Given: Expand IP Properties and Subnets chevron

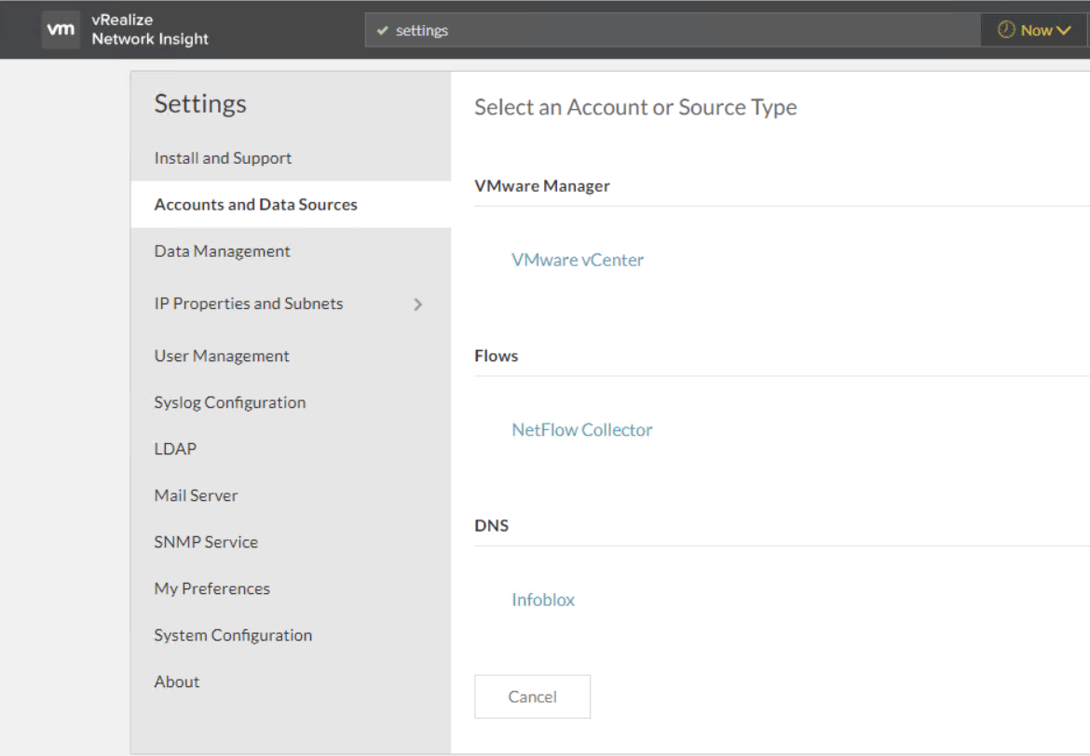Looking at the screenshot, I should (x=418, y=304).
